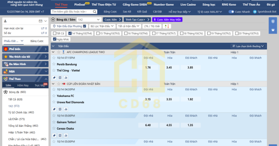
Task: Click the user profile icon
Action: coord(5,21)
